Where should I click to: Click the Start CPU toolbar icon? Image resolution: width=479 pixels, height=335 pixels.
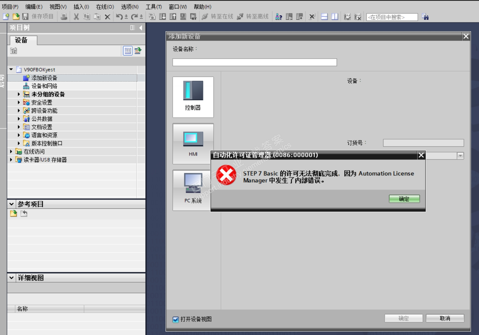289,17
